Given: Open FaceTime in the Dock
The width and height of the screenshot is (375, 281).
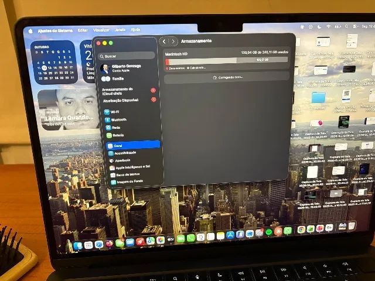Looking at the screenshot, I should click(x=181, y=239).
